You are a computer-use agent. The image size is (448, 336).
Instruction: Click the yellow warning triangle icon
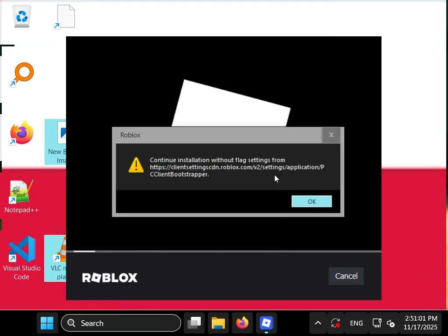pos(136,165)
